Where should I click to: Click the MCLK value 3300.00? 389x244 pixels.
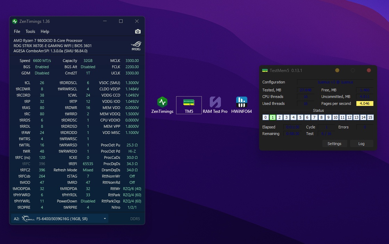132,61
